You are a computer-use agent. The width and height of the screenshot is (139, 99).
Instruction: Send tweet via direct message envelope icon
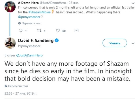point(77,31)
